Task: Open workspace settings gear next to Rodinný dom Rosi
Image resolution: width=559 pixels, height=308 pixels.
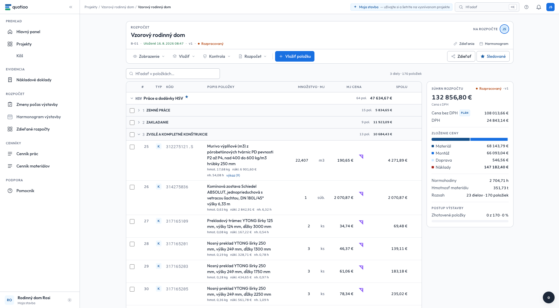Action: click(x=70, y=300)
